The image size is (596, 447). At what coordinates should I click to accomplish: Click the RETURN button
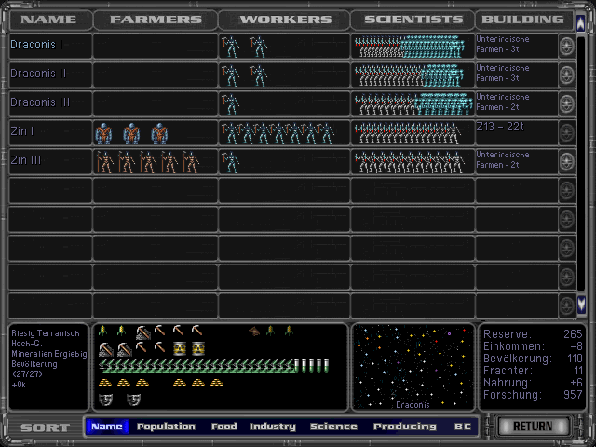tap(533, 427)
